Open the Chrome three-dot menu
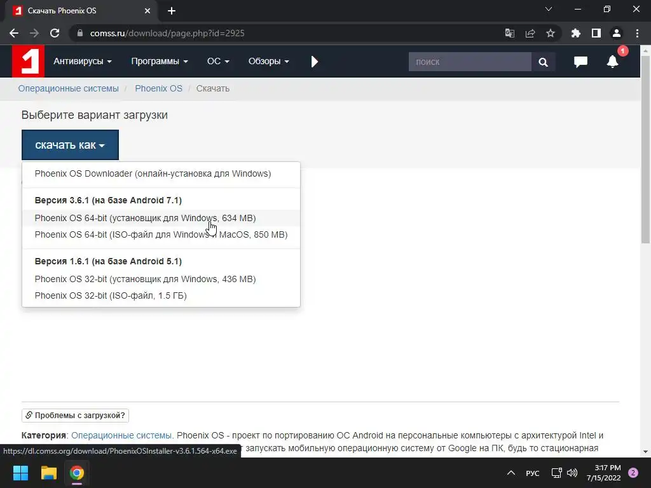The width and height of the screenshot is (651, 488). click(637, 33)
